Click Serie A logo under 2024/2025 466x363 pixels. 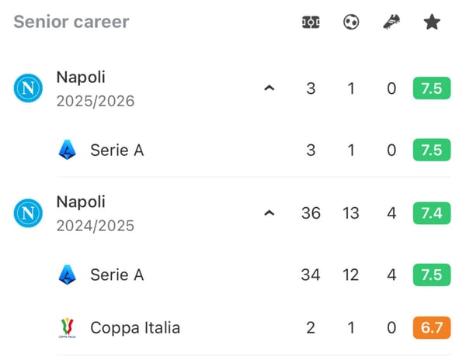pyautogui.click(x=68, y=275)
